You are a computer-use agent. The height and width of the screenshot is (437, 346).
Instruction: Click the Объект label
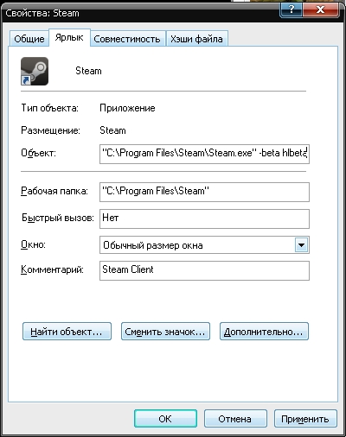point(38,153)
